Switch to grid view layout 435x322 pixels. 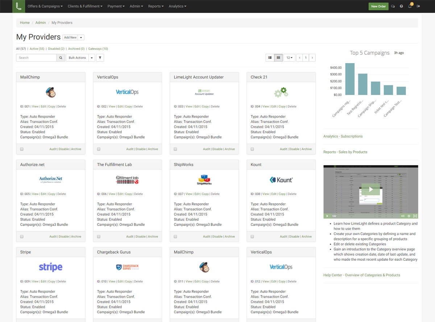tap(278, 58)
